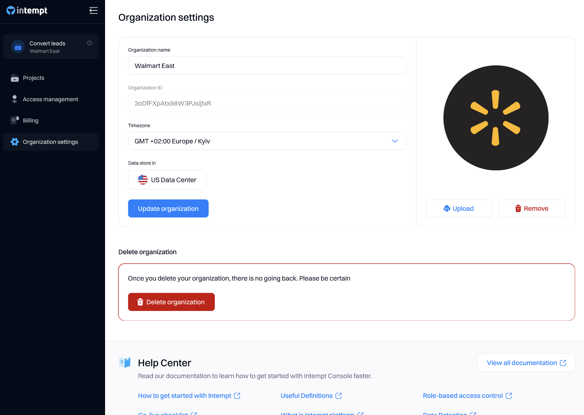Click the Organization name input field
This screenshot has width=584, height=415.
point(267,66)
